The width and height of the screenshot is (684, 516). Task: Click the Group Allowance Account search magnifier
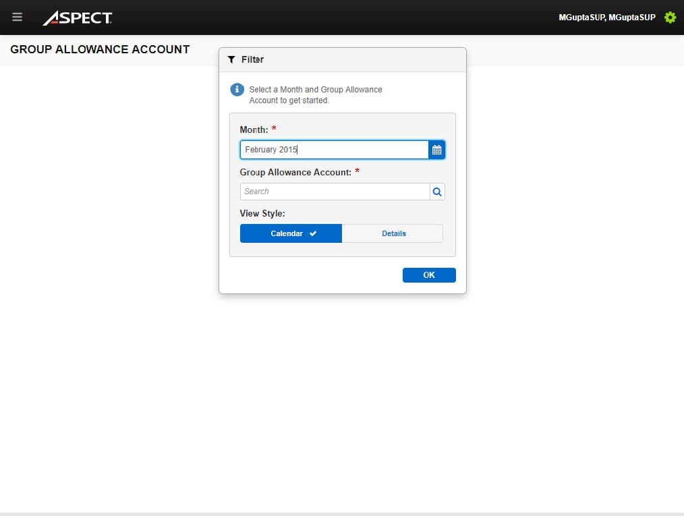[437, 192]
